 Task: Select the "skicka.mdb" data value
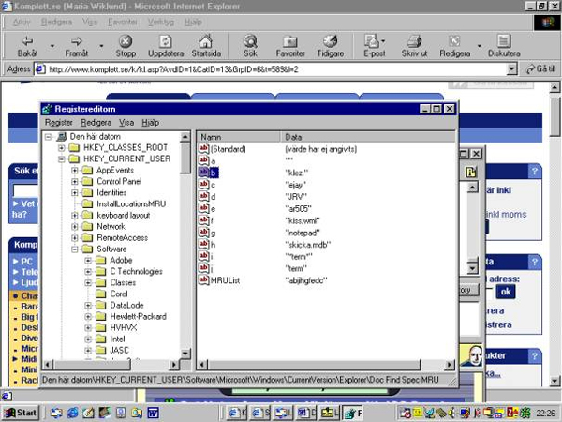pyautogui.click(x=307, y=245)
